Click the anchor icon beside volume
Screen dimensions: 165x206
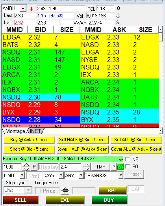point(118,16)
